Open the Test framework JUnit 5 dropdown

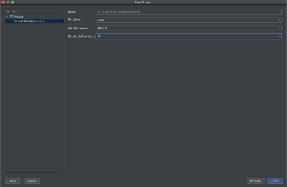point(188,28)
